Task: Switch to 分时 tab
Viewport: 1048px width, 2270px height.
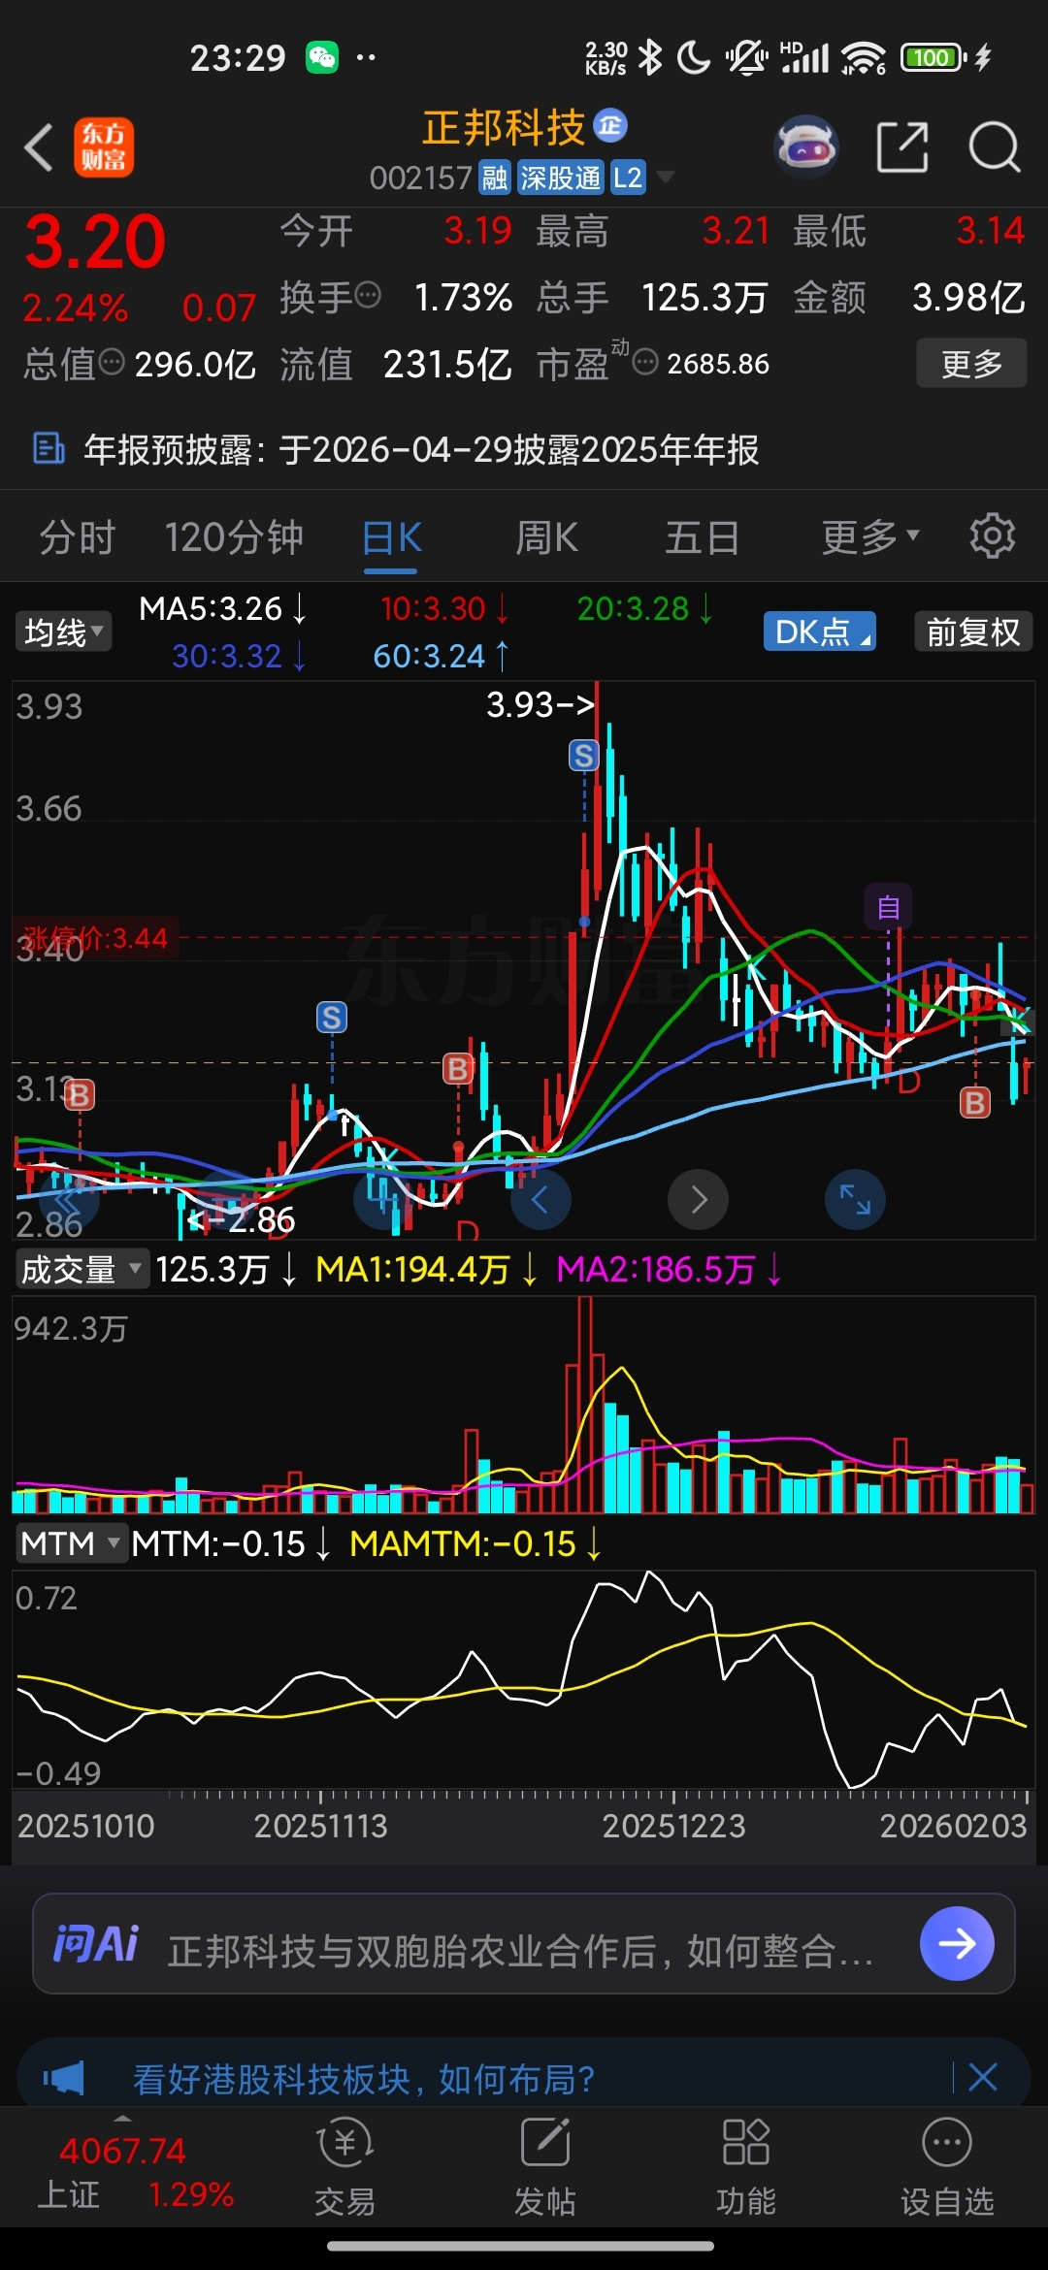Action: point(77,537)
